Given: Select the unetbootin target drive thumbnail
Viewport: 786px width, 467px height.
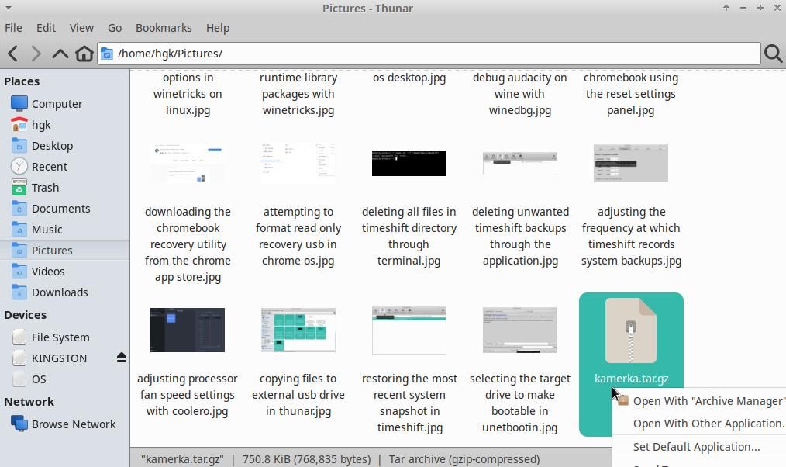Looking at the screenshot, I should point(519,330).
